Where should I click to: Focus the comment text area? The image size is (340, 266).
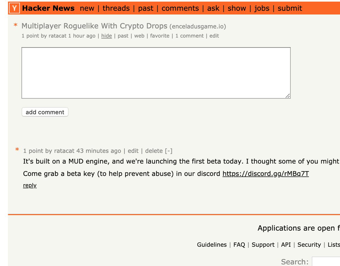156,73
